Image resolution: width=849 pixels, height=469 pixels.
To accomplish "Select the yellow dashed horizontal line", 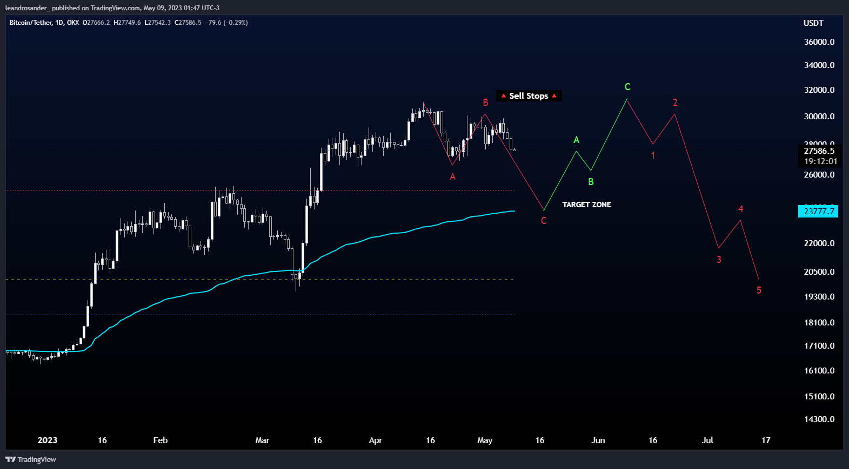I will click(259, 280).
